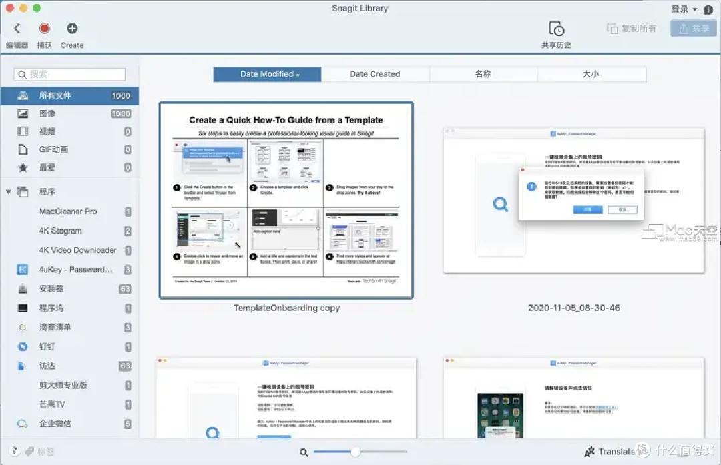The image size is (721, 465).
Task: Filter by 4K Video Downloader
Action: click(x=70, y=250)
